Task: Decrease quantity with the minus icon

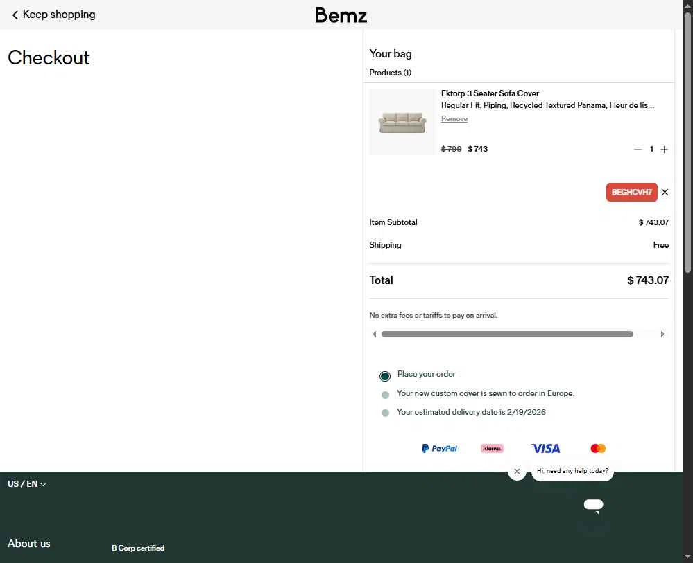Action: [x=638, y=149]
